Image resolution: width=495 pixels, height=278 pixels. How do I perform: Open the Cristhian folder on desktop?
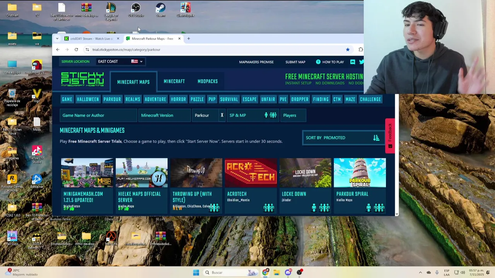tap(12, 10)
